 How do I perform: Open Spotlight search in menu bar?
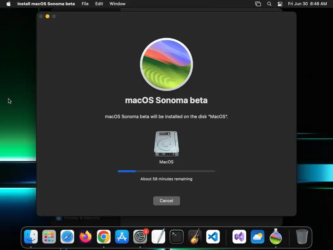click(269, 4)
